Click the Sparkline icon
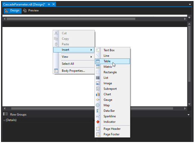 pyautogui.click(x=98, y=116)
